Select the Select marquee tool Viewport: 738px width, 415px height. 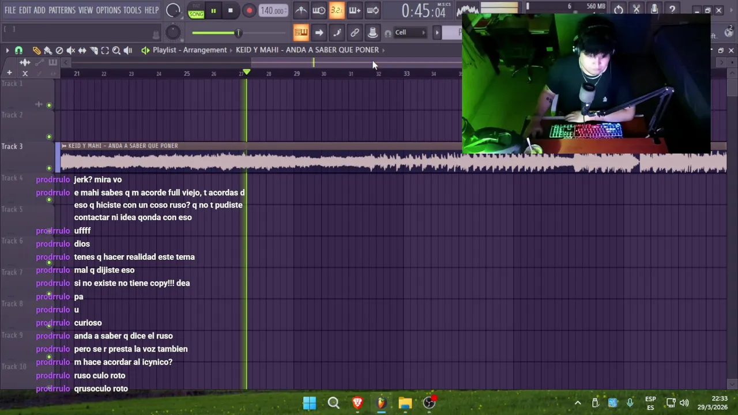pyautogui.click(x=105, y=51)
